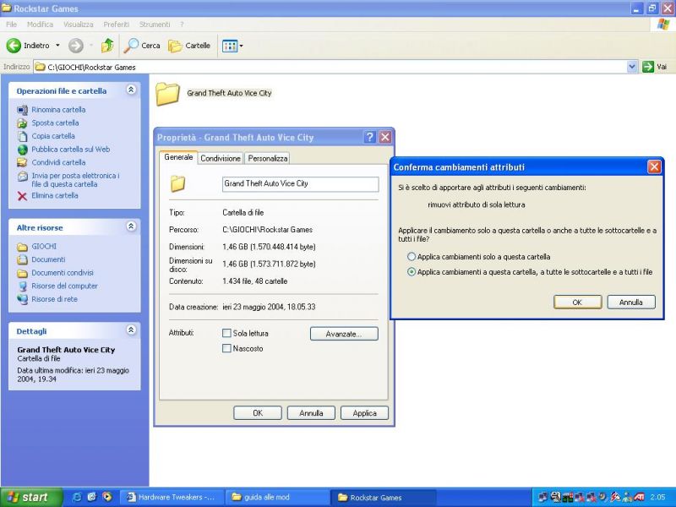
Task: Open the Indietro history dropdown arrow
Action: tap(57, 46)
